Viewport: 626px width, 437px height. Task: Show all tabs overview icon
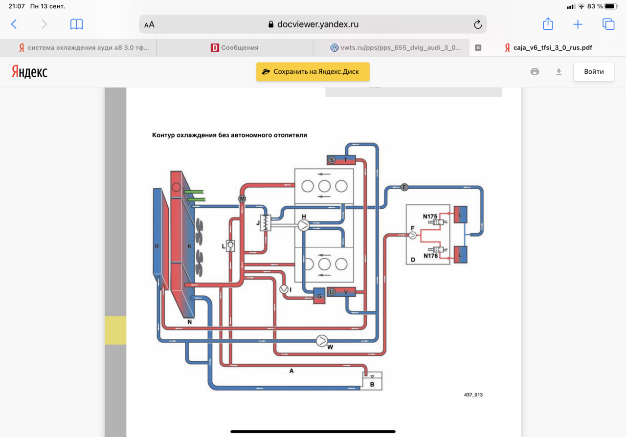[x=608, y=24]
